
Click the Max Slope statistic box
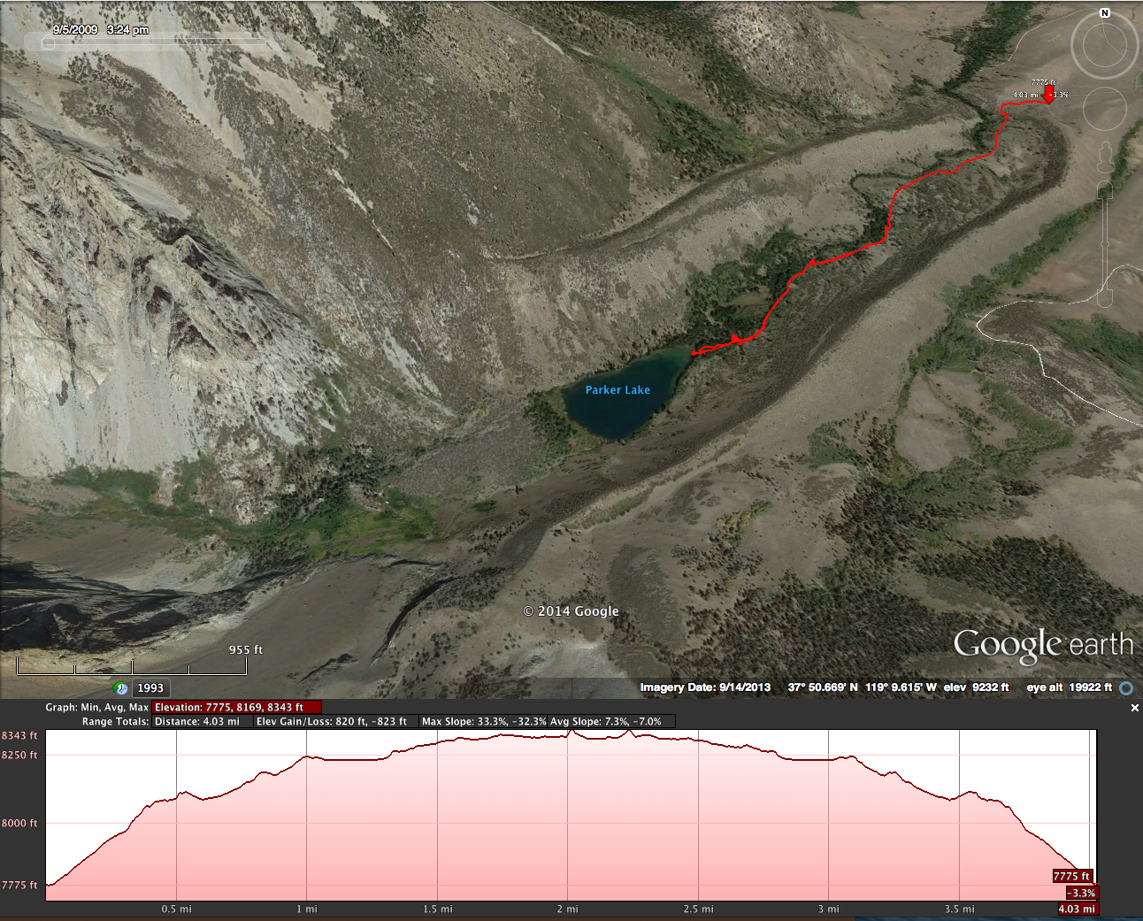coord(483,722)
